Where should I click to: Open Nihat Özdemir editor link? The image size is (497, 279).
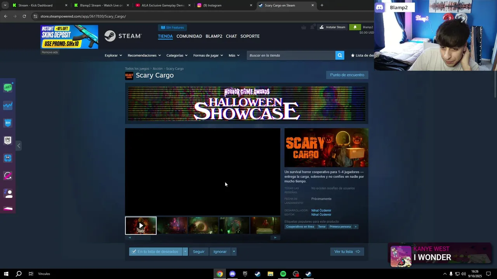pyautogui.click(x=321, y=215)
